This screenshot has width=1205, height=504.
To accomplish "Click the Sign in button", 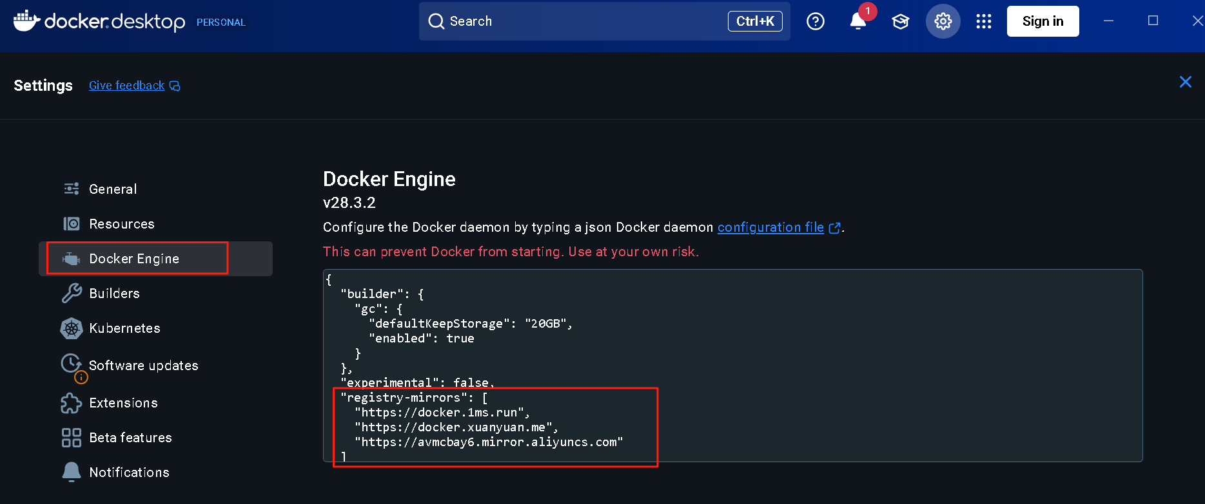I will tap(1043, 21).
